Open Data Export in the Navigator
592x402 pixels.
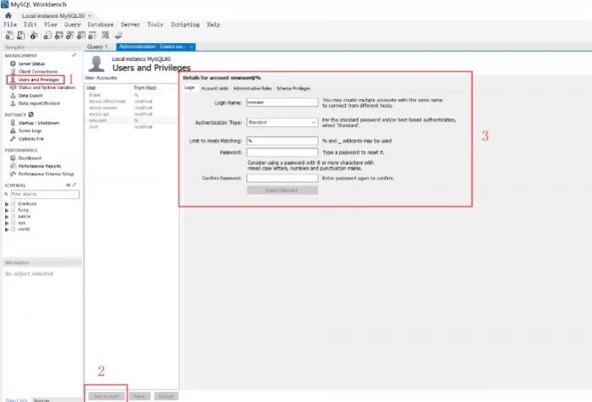pos(30,96)
